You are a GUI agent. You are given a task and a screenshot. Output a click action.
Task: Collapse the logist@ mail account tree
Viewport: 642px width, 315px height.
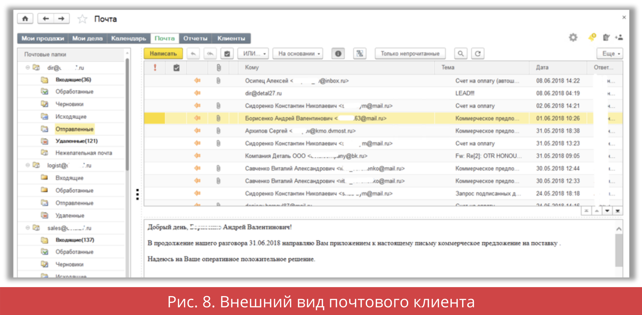pyautogui.click(x=28, y=165)
